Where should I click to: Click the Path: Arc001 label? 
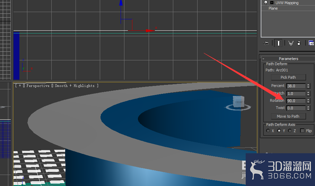(277, 70)
